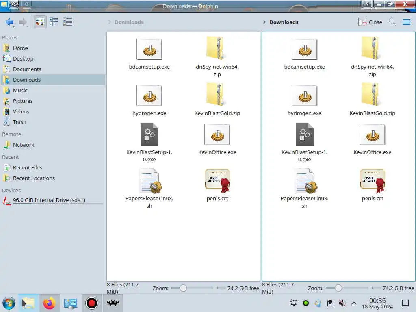
Task: Open Videos in Places panel
Action: click(52, 112)
